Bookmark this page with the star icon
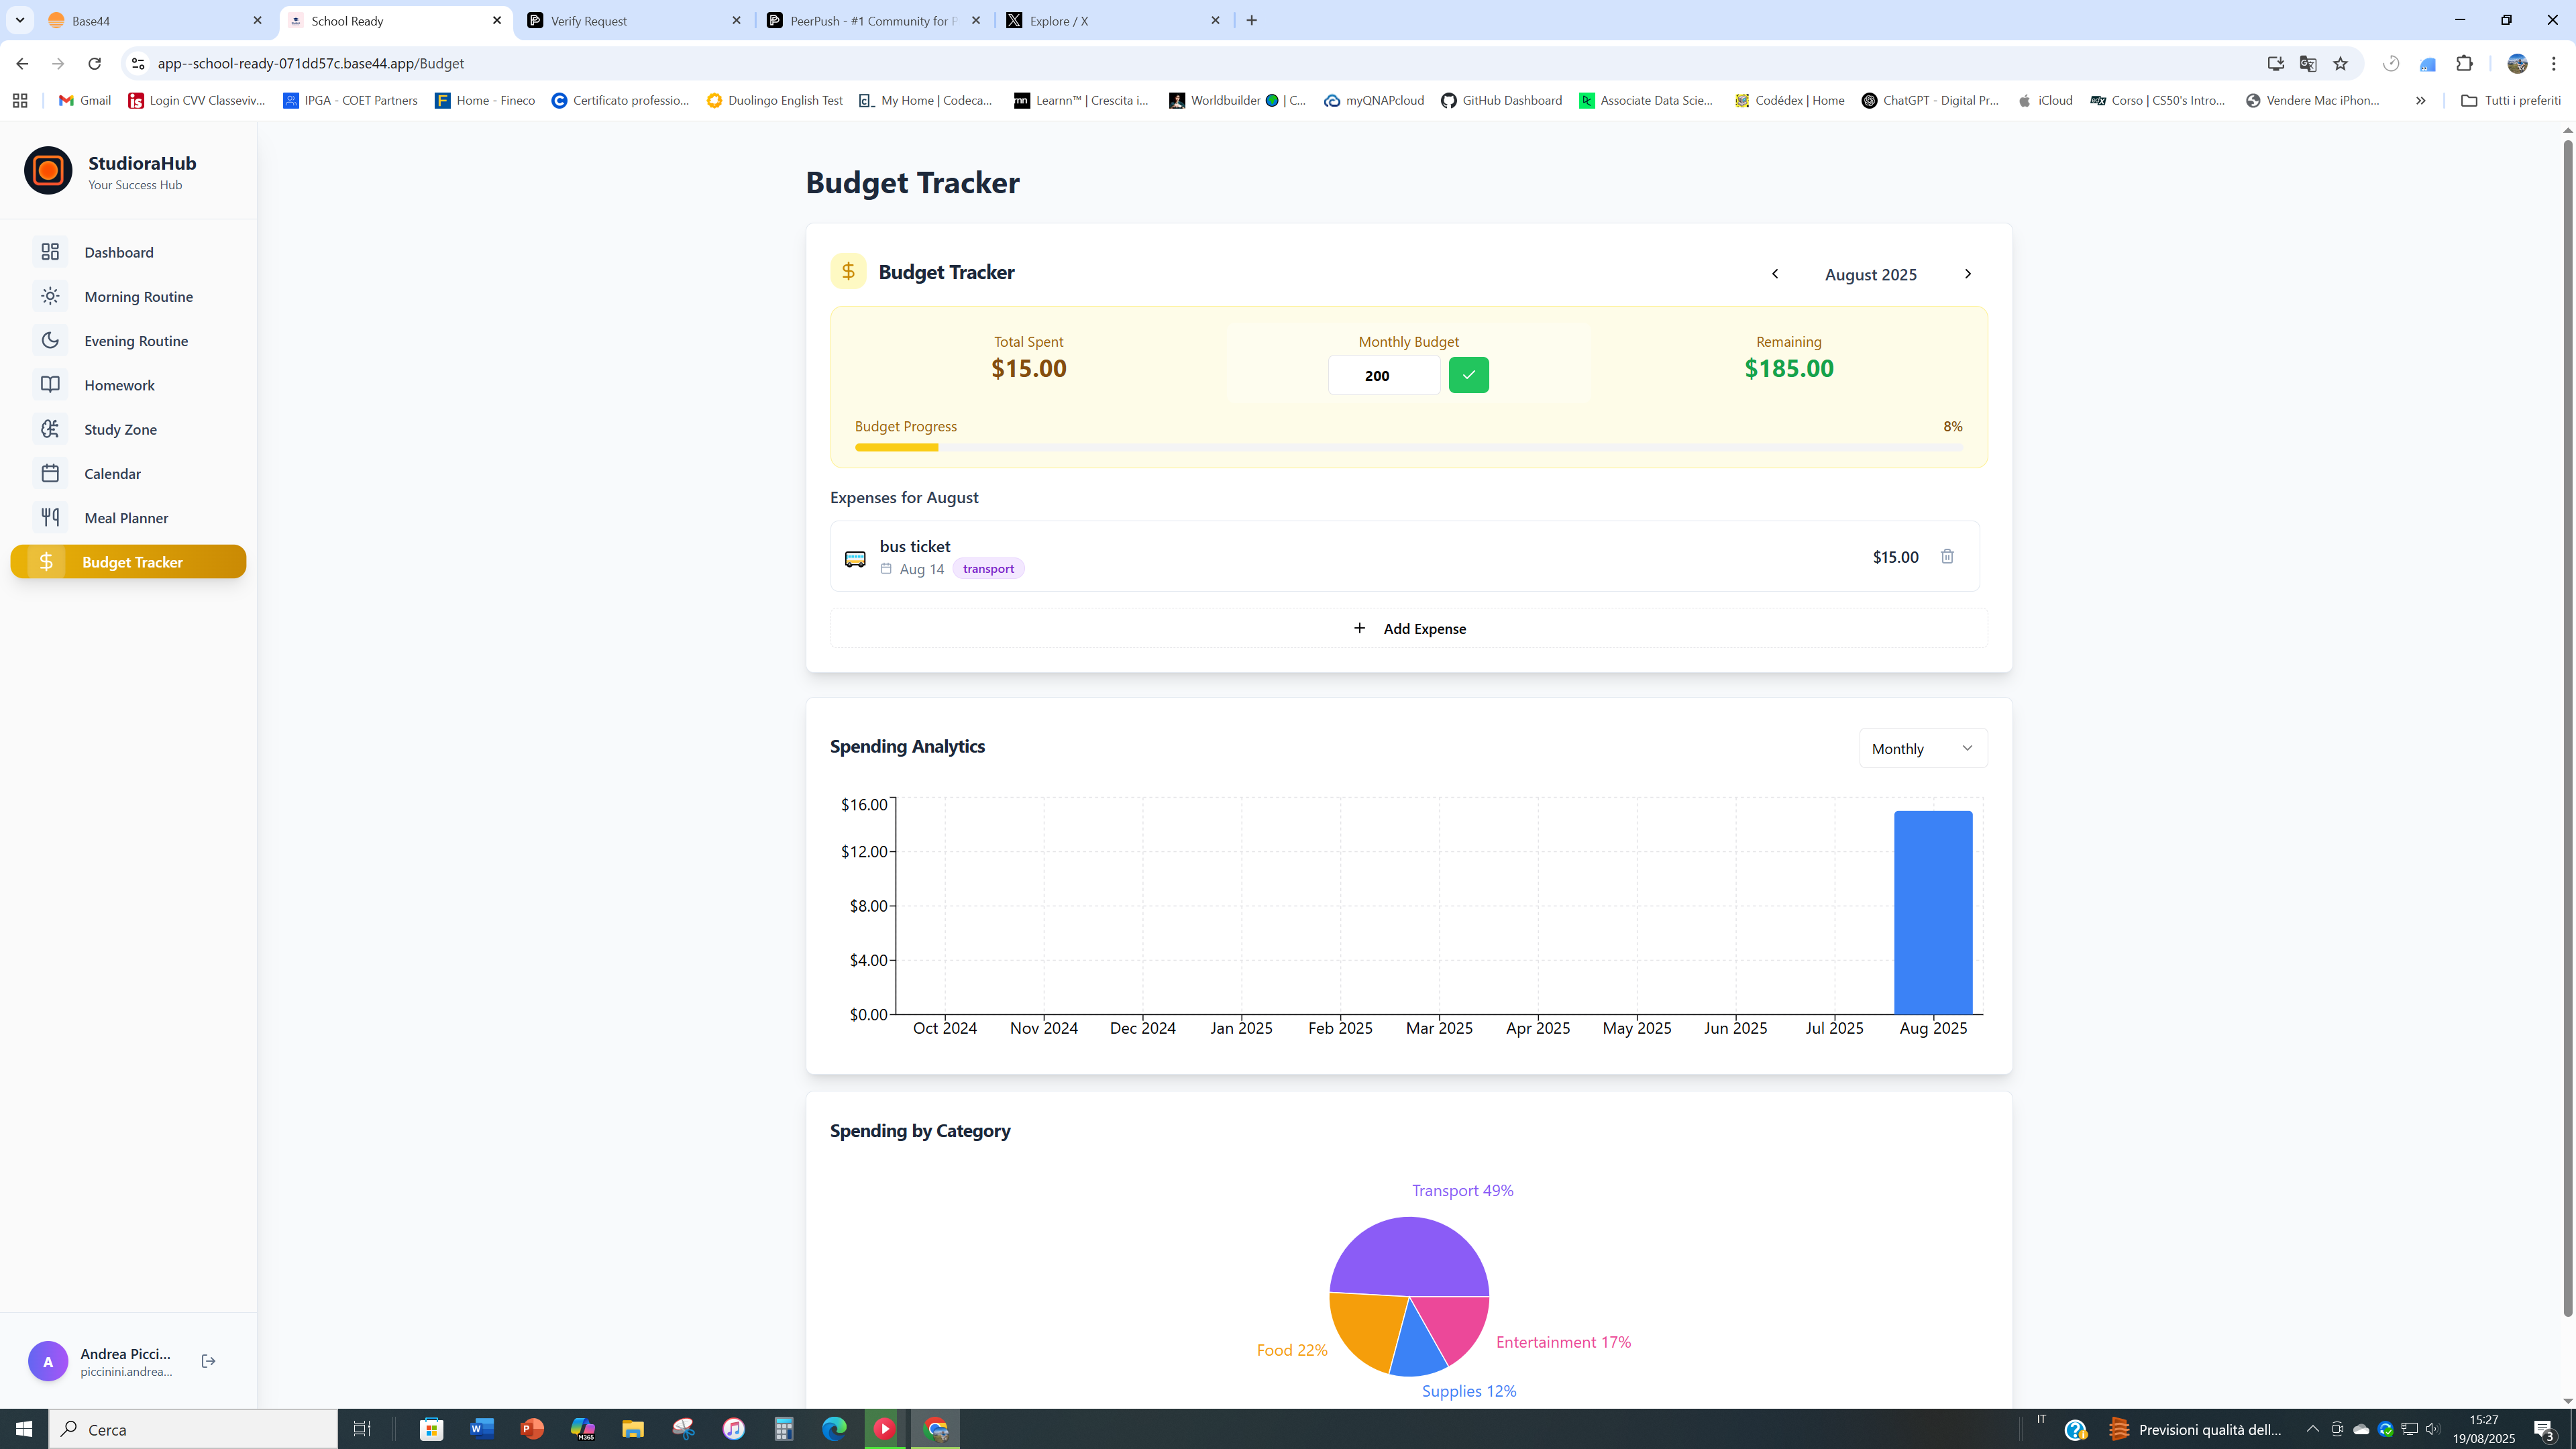This screenshot has width=2576, height=1449. pyautogui.click(x=2340, y=63)
